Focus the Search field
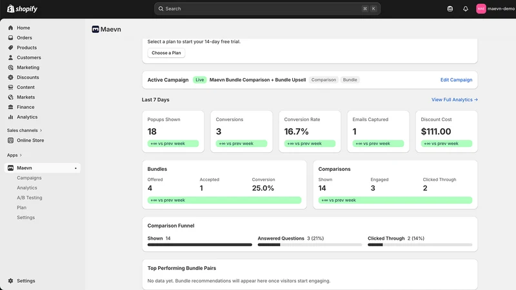This screenshot has height=290, width=516. 267,9
